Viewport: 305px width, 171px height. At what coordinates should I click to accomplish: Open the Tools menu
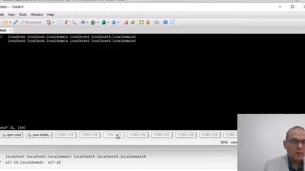[x=22, y=15]
